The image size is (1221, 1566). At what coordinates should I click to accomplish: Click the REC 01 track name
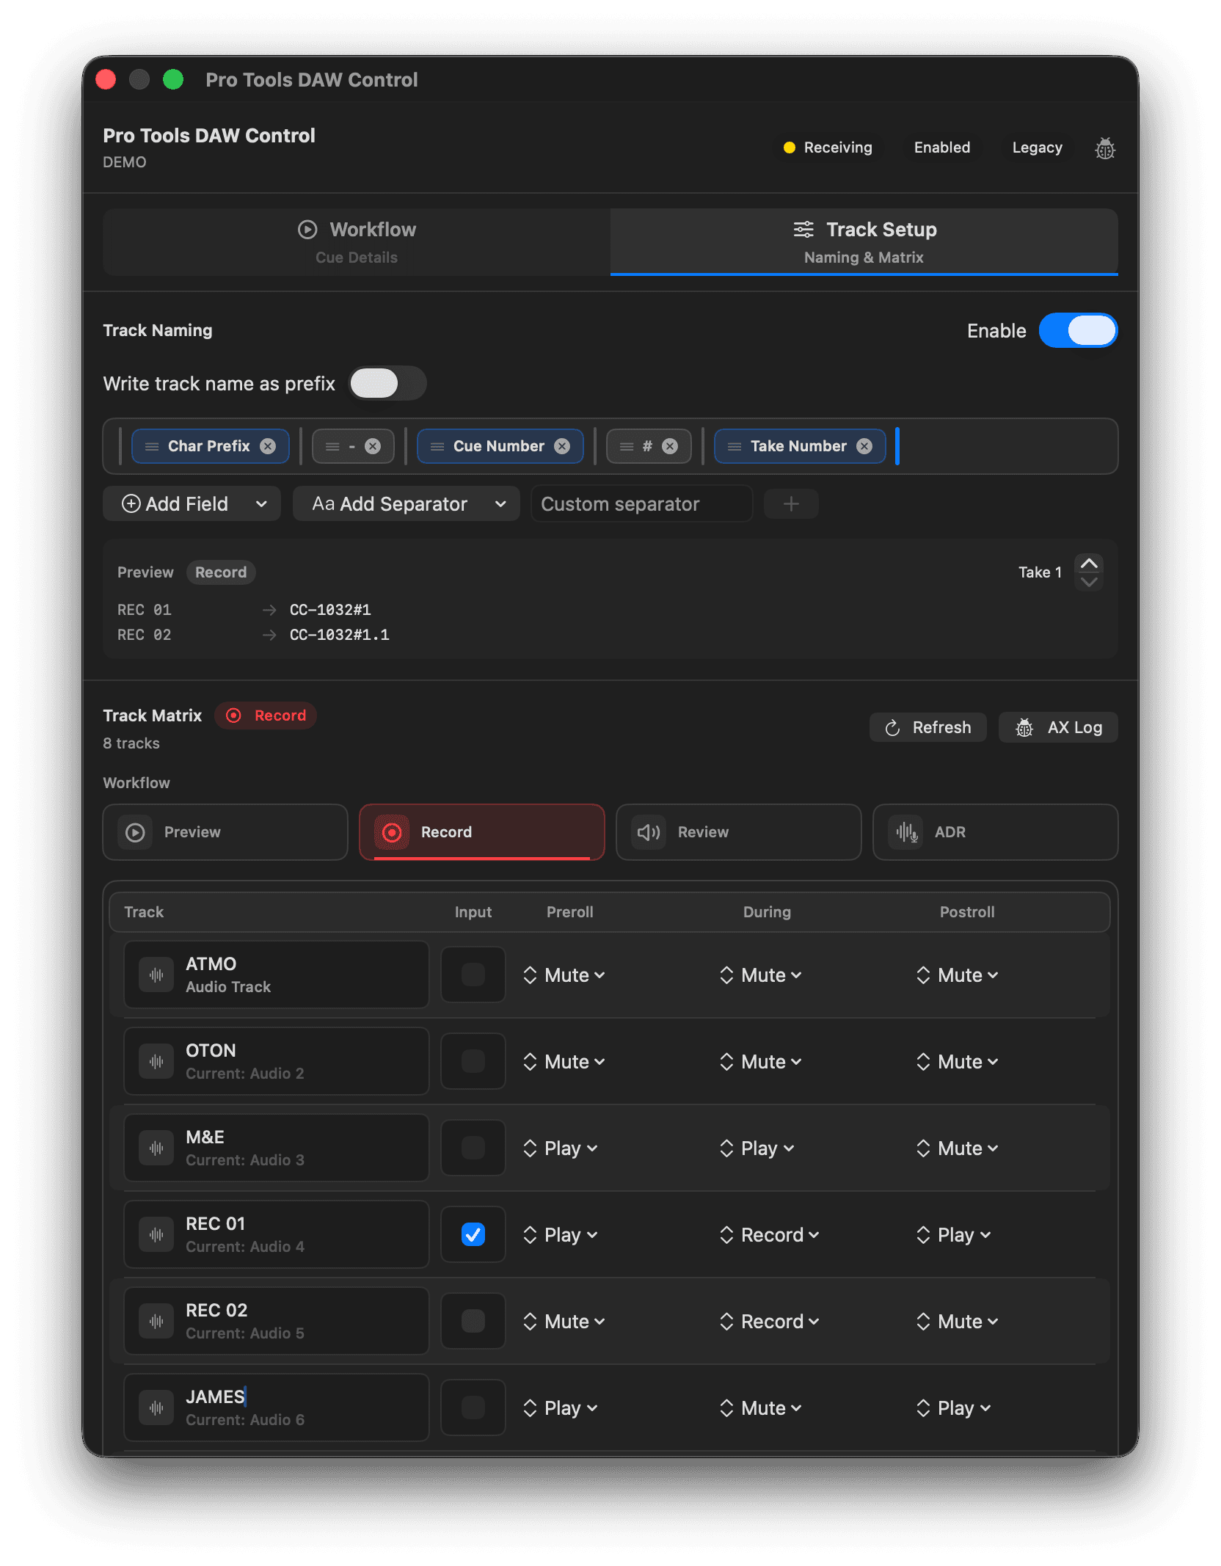pos(216,1224)
